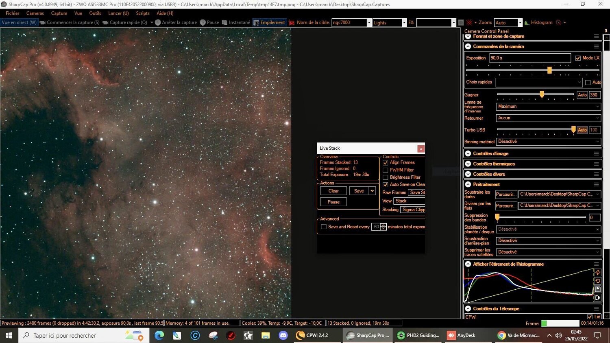The width and height of the screenshot is (610, 343).
Task: Open the Edge browser from the taskbar
Action: (159, 335)
